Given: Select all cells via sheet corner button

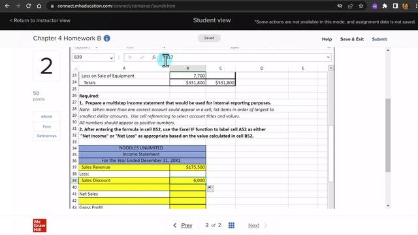Looking at the screenshot, I should click(x=76, y=69).
